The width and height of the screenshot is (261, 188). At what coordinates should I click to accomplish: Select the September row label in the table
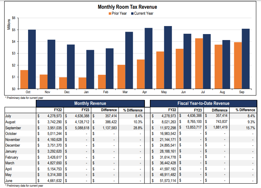coord(13,128)
